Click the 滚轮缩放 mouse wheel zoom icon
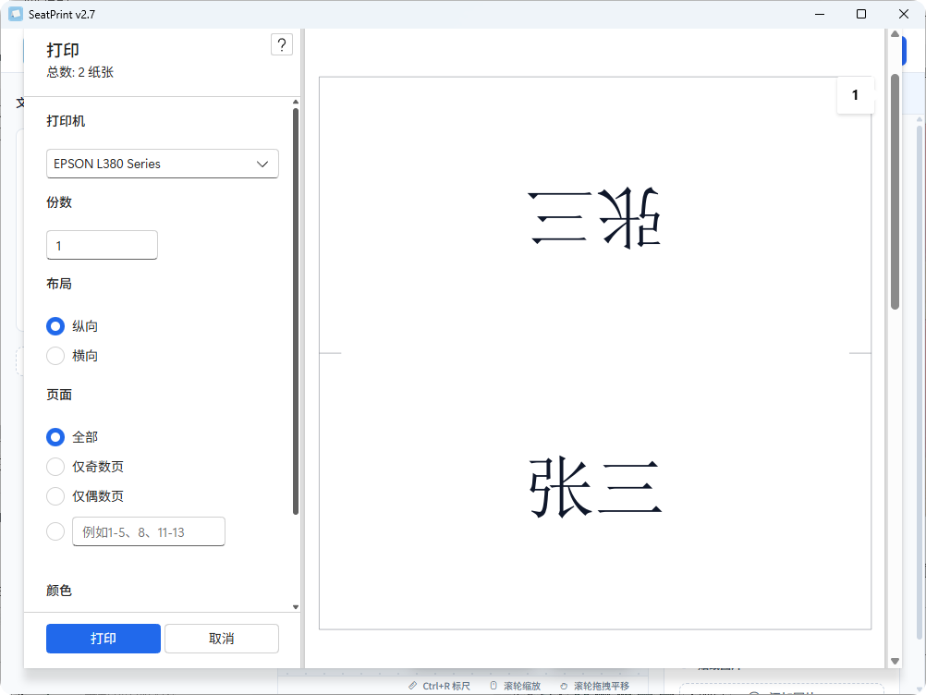This screenshot has width=926, height=695. [x=493, y=686]
